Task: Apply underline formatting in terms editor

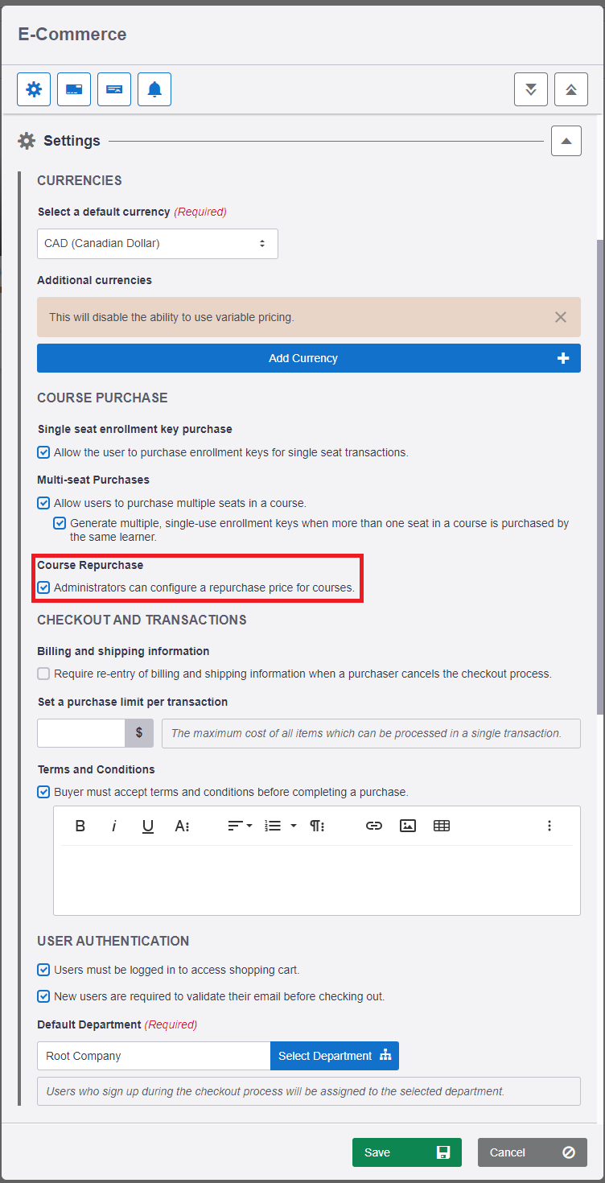Action: tap(148, 826)
